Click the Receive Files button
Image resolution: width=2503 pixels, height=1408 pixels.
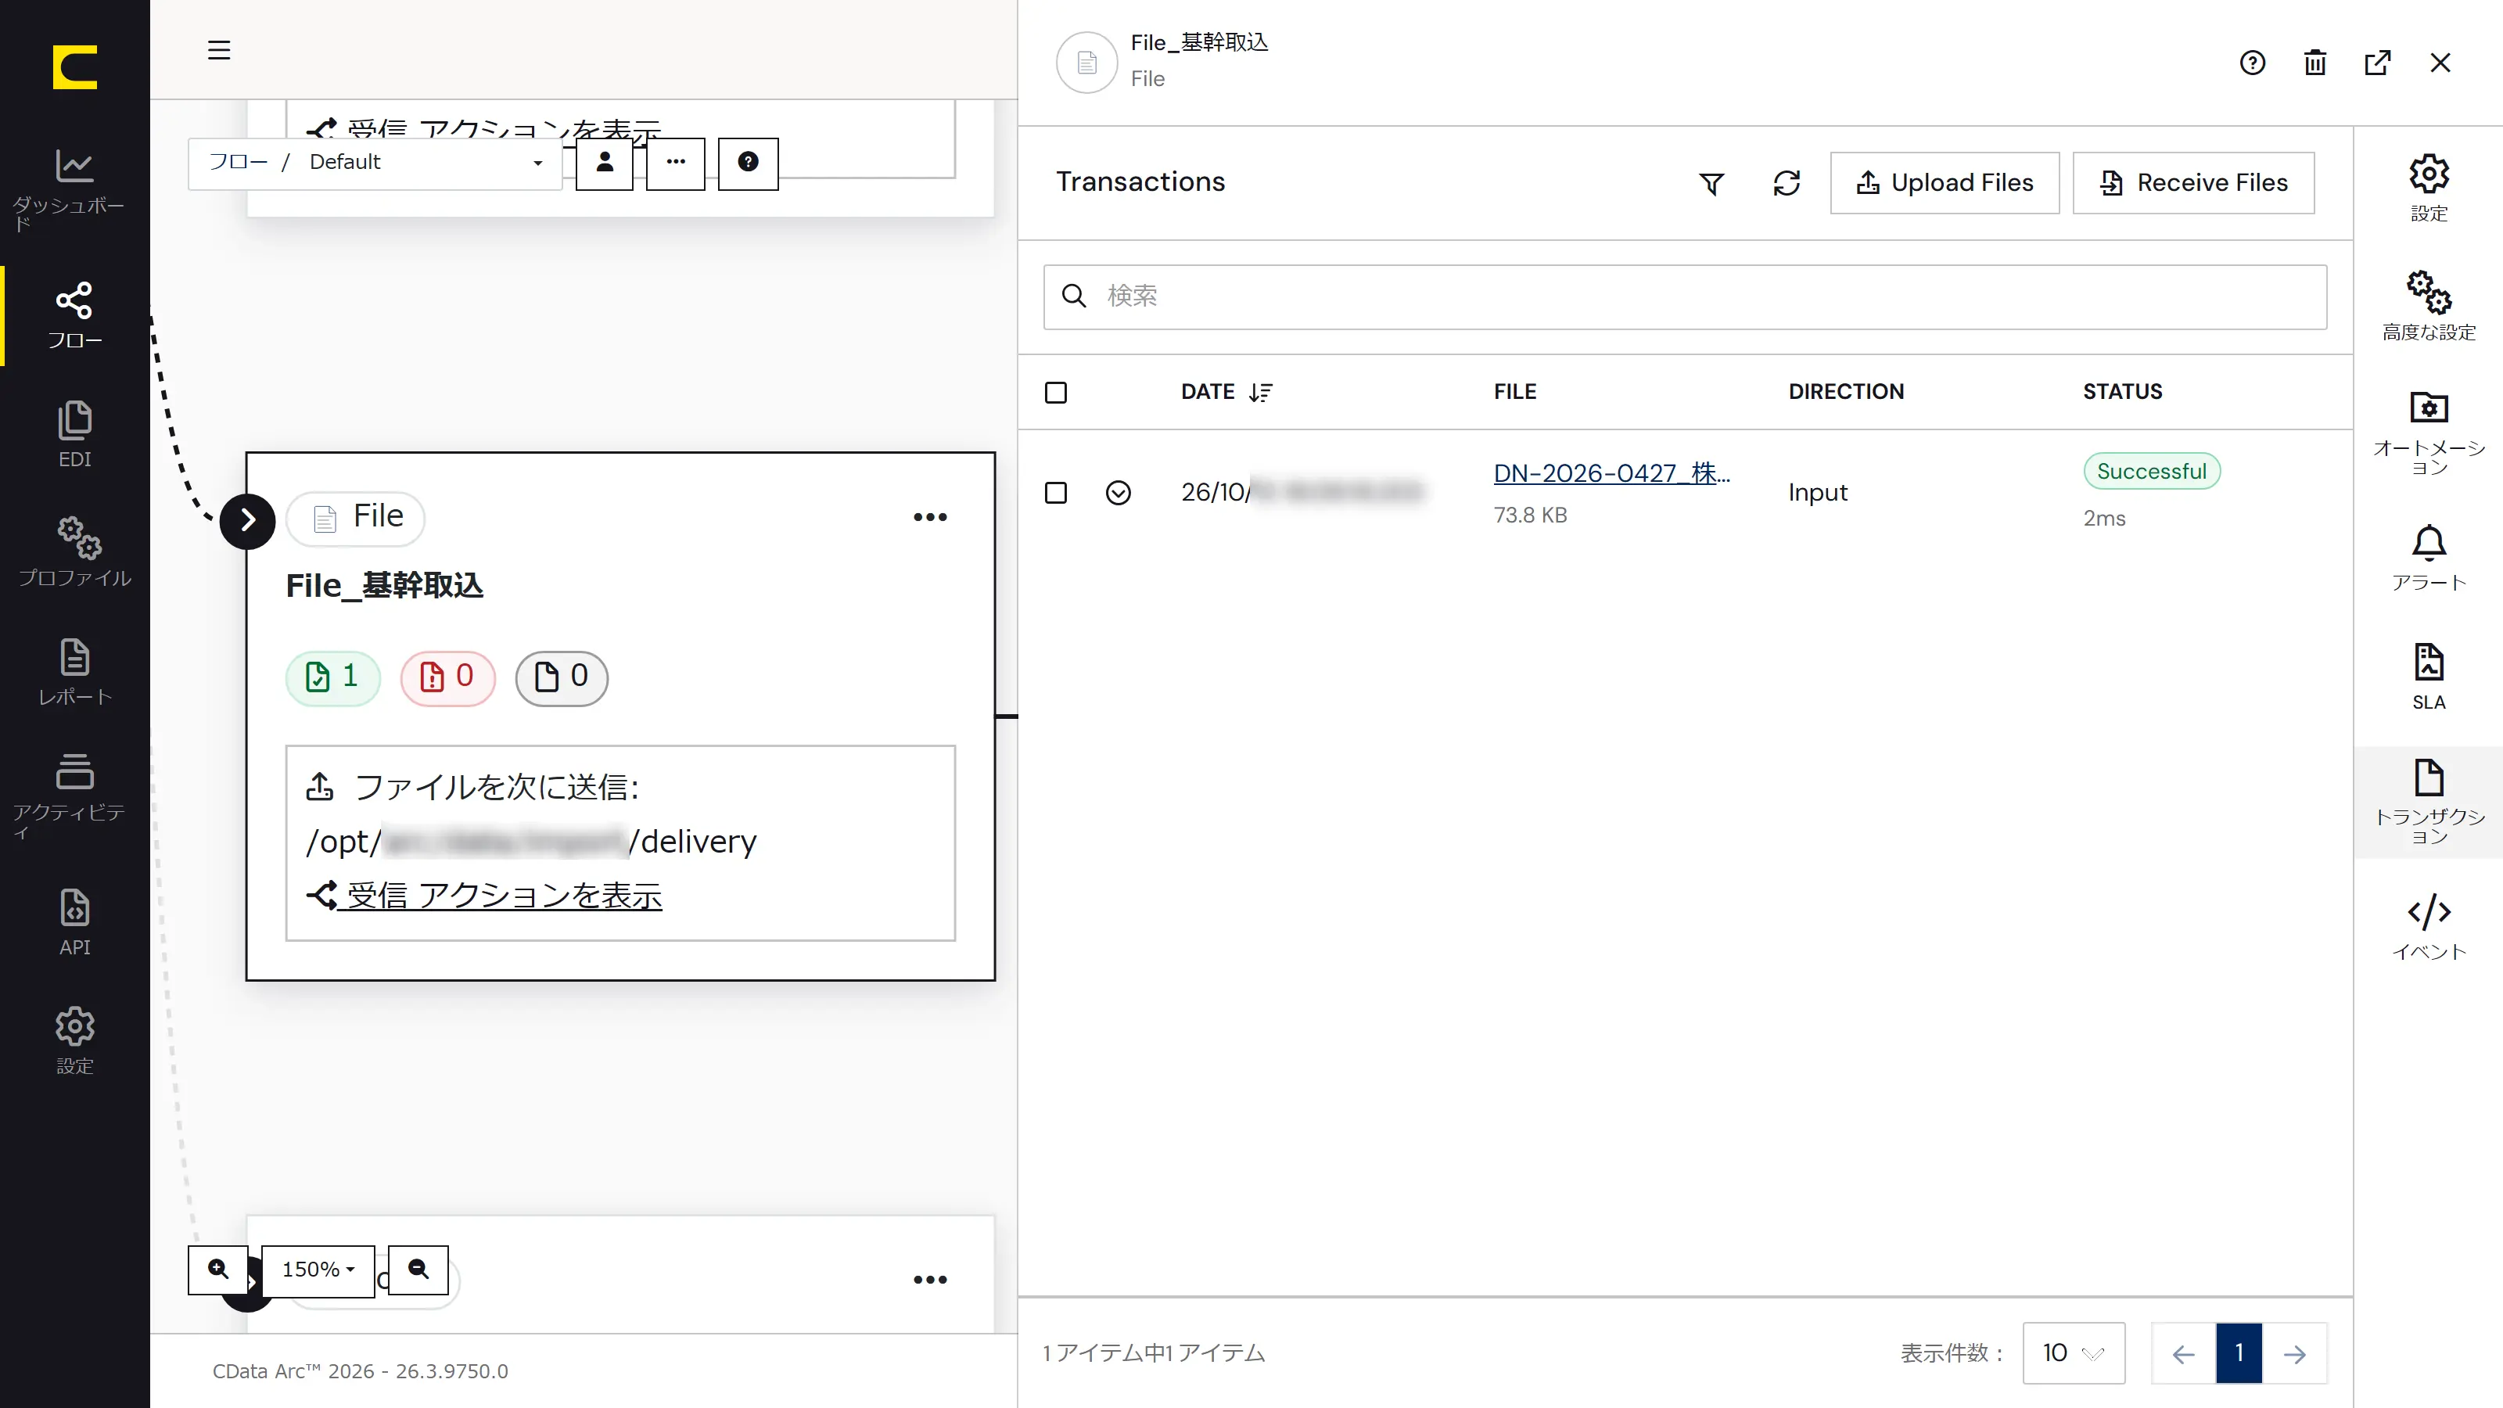pyautogui.click(x=2193, y=183)
